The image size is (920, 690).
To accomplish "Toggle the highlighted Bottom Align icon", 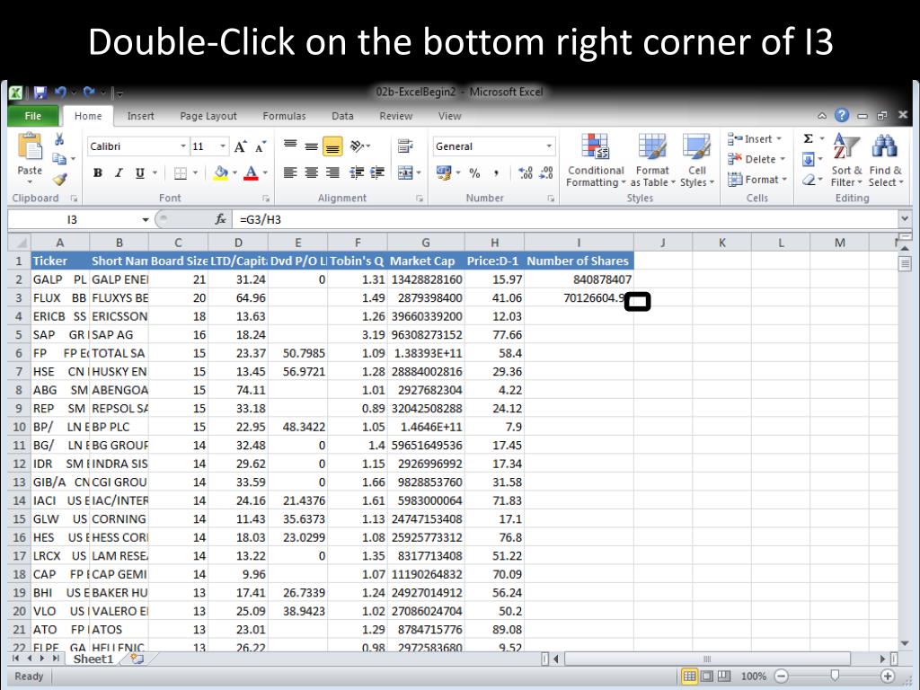I will coord(332,146).
